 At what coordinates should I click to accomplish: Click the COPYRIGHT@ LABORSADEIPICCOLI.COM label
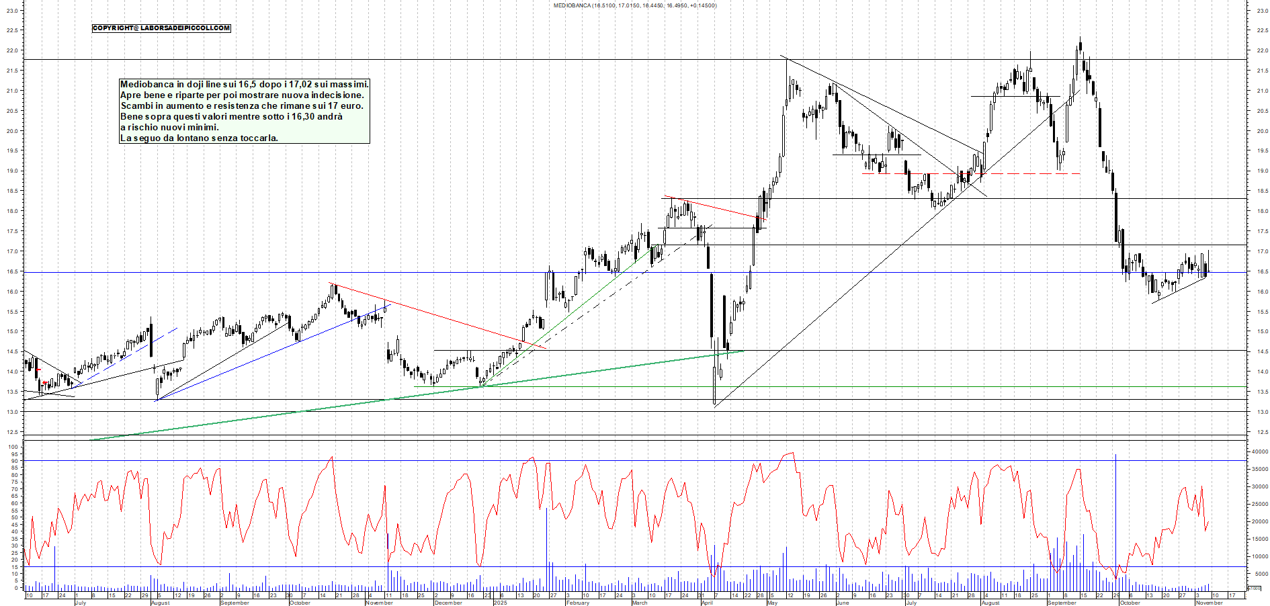pos(160,28)
